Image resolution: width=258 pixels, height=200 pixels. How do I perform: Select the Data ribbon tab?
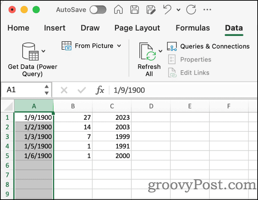pyautogui.click(x=234, y=28)
